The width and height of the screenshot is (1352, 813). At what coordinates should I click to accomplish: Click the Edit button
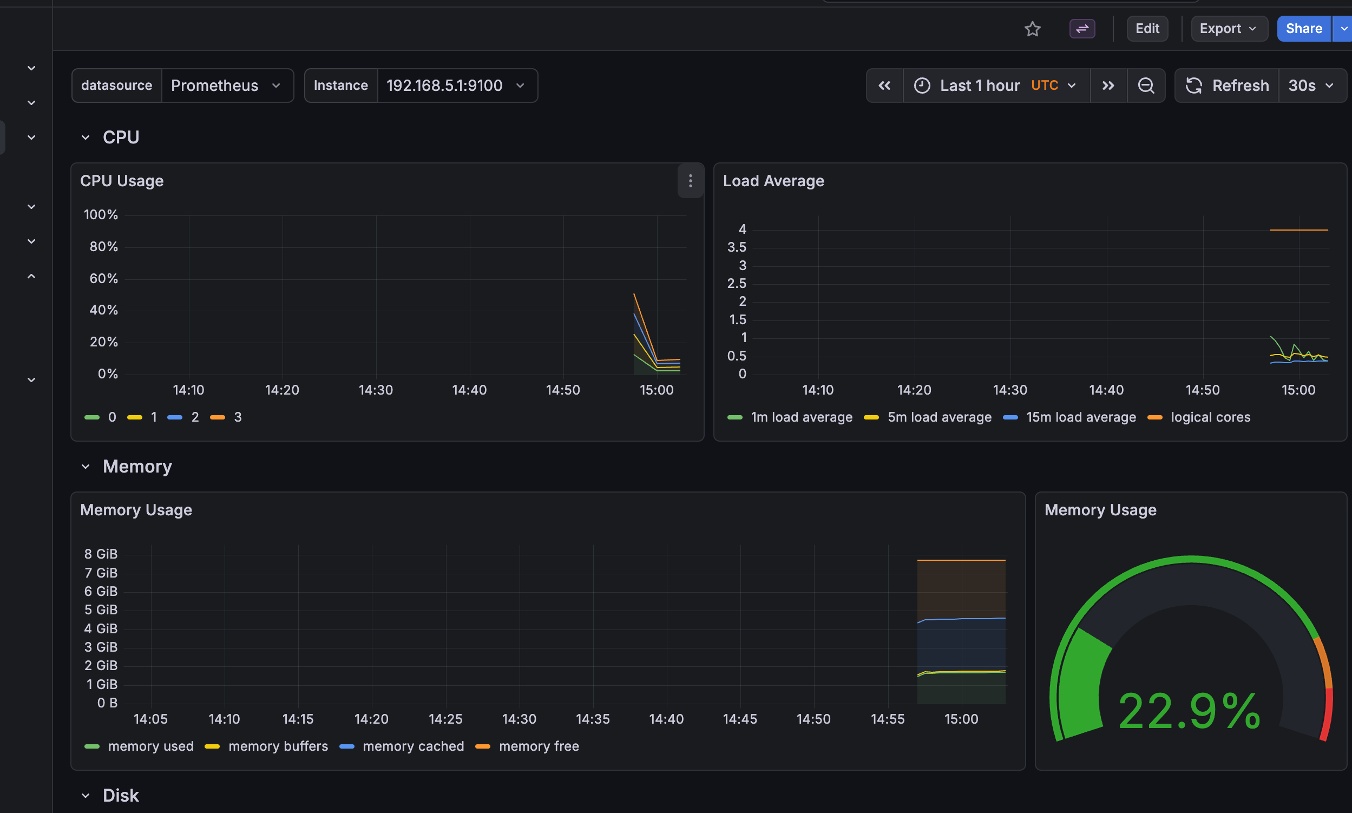point(1146,29)
